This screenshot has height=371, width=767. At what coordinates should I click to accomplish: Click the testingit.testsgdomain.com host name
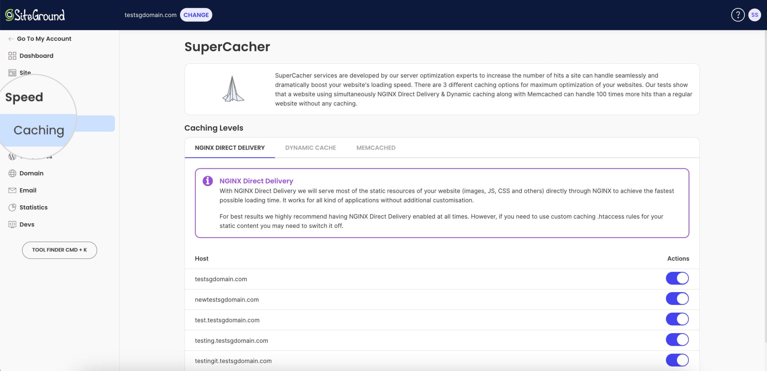click(x=233, y=361)
